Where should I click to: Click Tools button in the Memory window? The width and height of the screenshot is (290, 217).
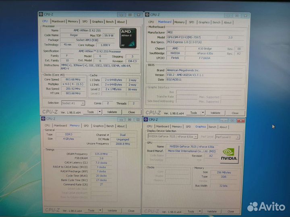coord(91,210)
